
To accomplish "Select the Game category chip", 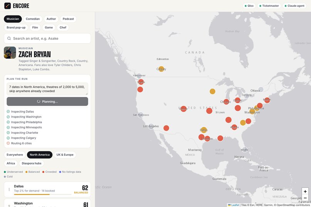I will [x=49, y=27].
